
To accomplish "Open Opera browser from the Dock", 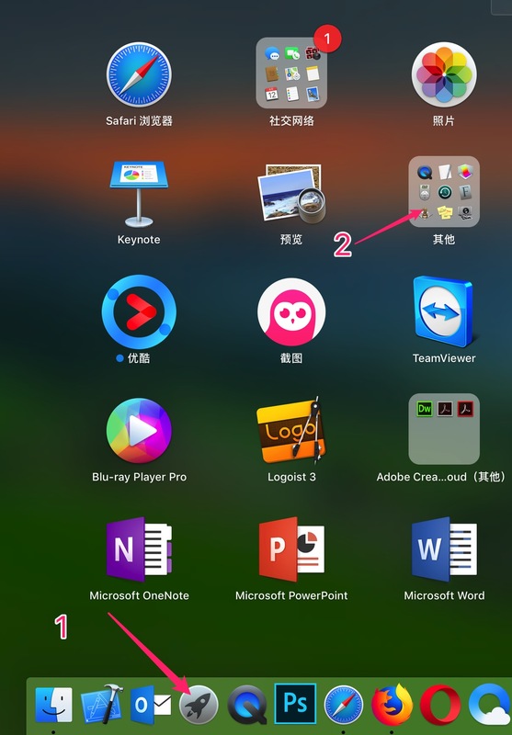I will 440,706.
